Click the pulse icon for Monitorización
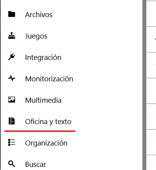This screenshot has height=170, width=156. [x=12, y=78]
